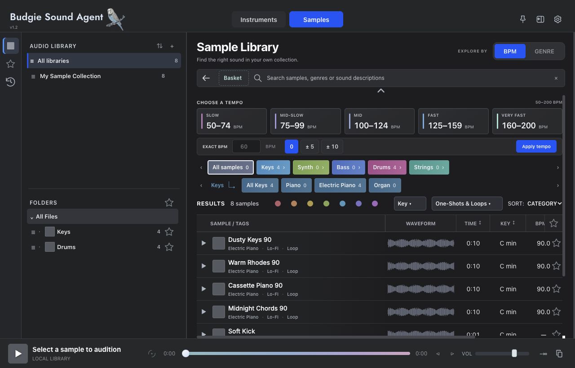This screenshot has height=368, width=575.
Task: Clear the search field with the X
Action: click(x=556, y=78)
